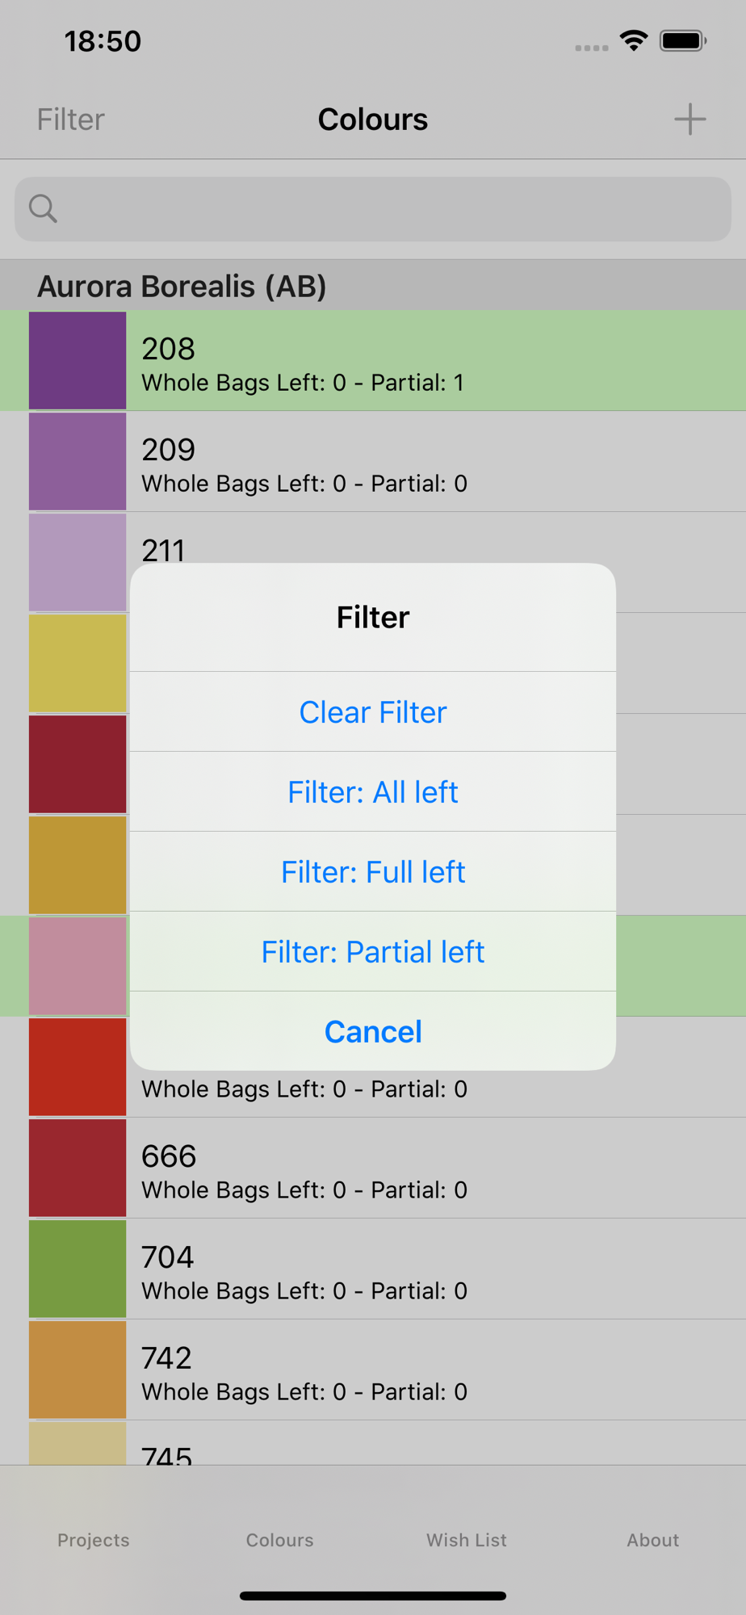
Task: Click the battery status icon
Action: (683, 40)
